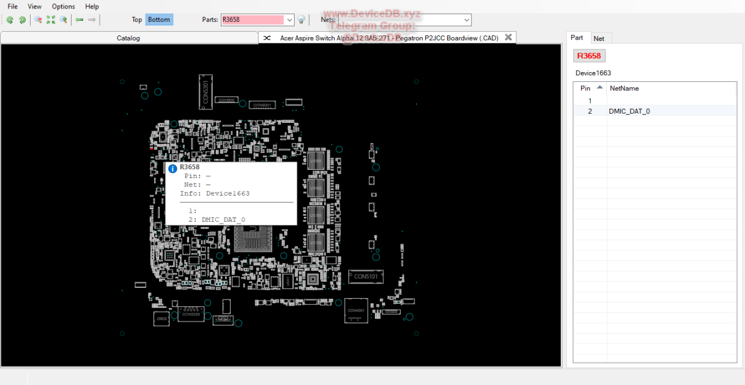The image size is (745, 385).
Task: Click the fit-to-window zoom icon
Action: [51, 20]
